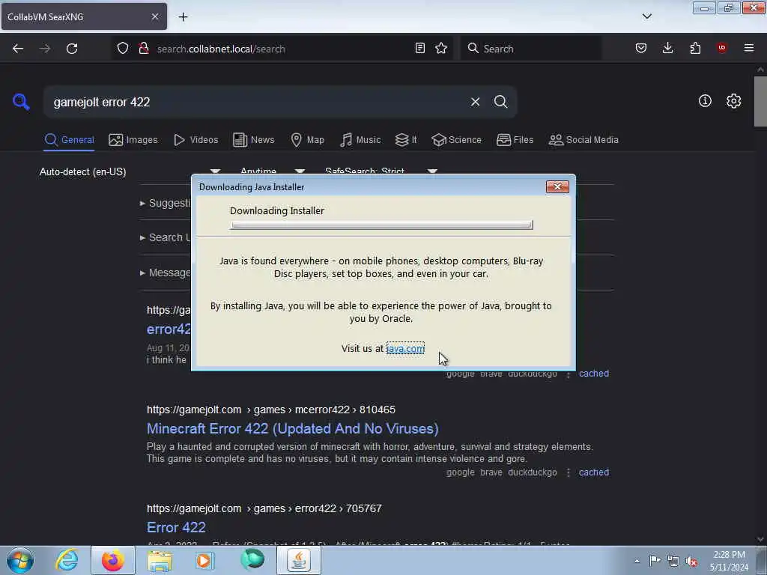Expand the Search URL section

click(x=166, y=237)
